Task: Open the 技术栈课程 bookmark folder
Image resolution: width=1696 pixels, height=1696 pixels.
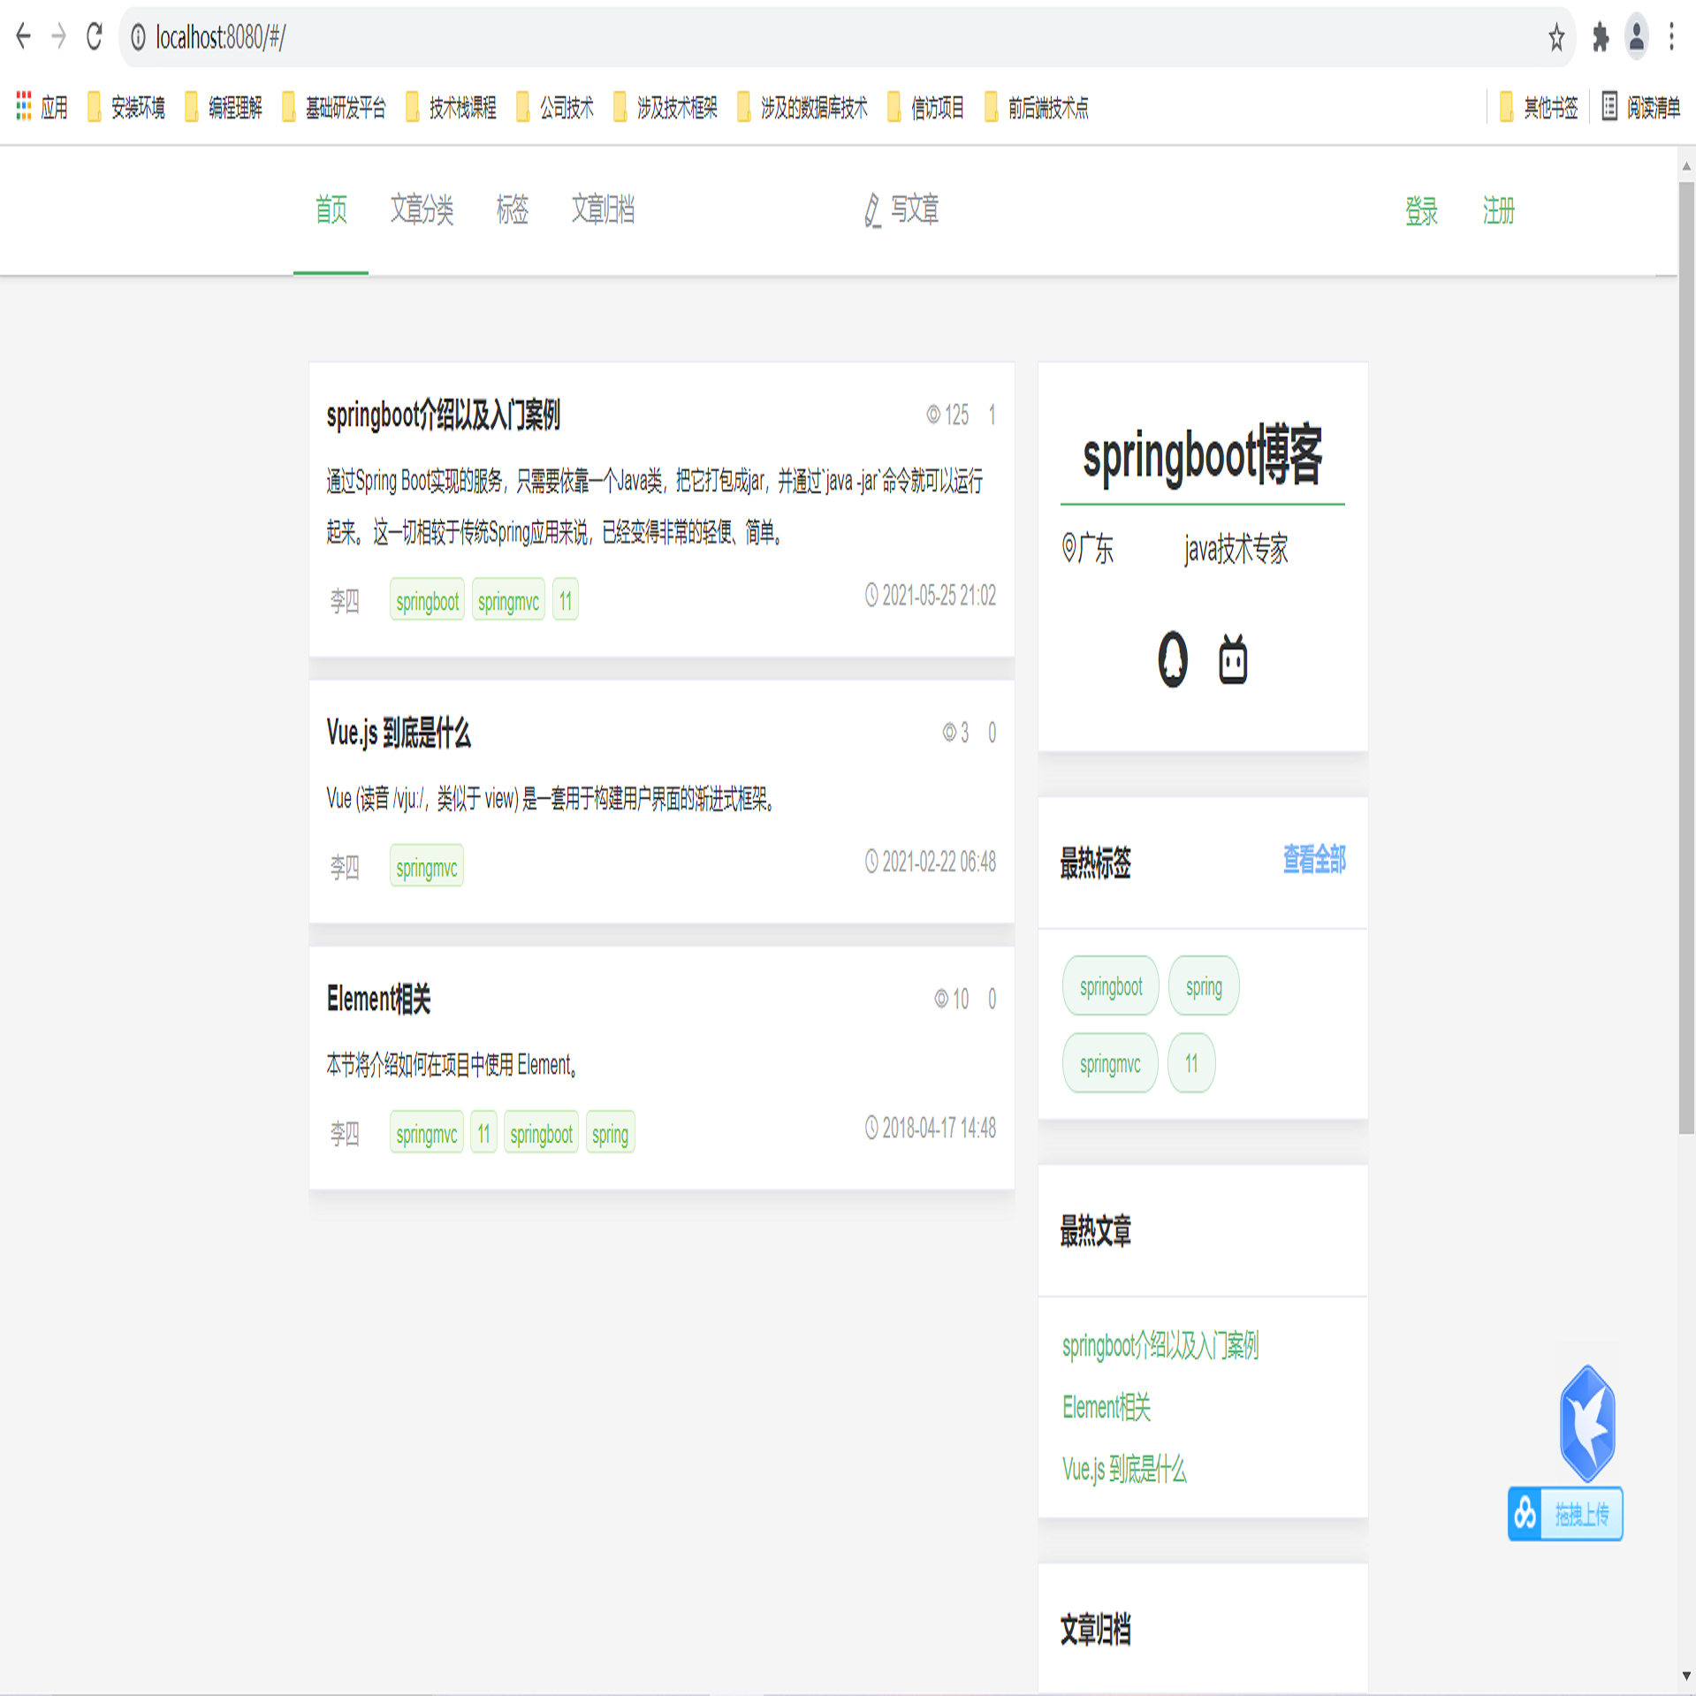Action: [452, 107]
